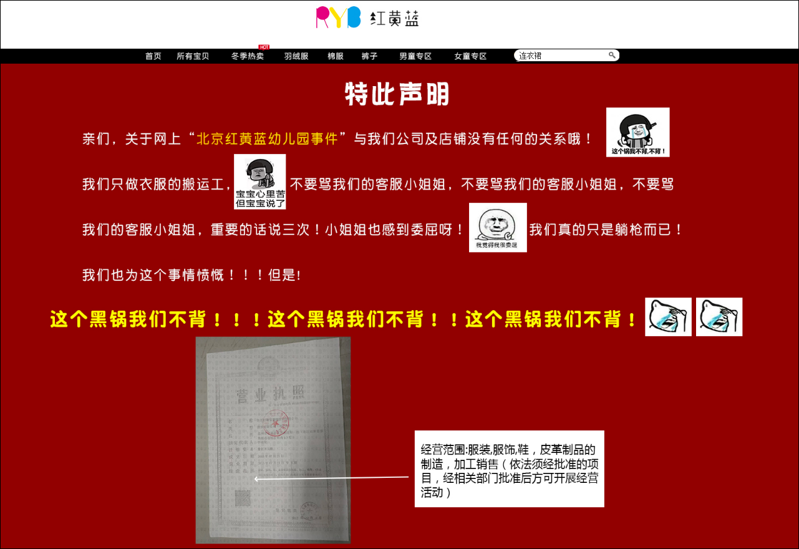The image size is (799, 549).
Task: Click the line 我们也为这个事情愤慨
Action: [192, 275]
